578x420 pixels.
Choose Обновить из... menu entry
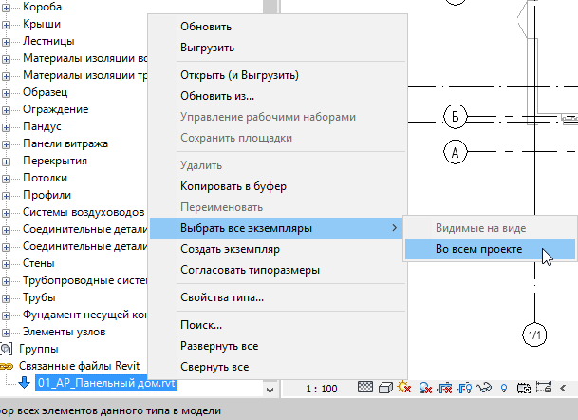pos(277,96)
